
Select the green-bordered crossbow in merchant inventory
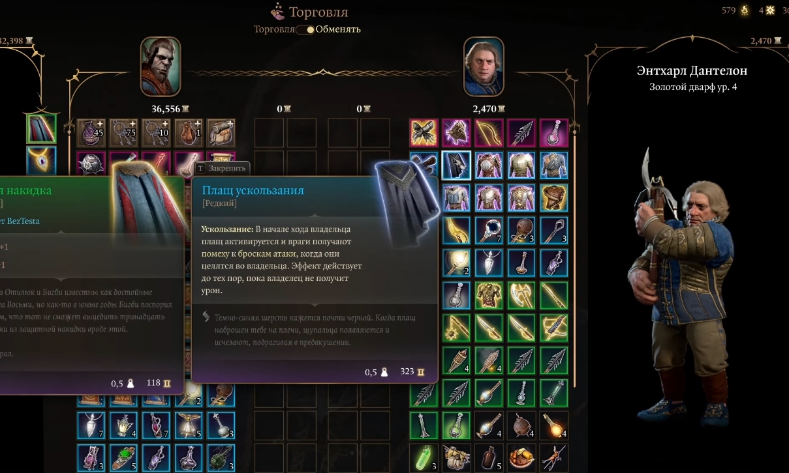[554, 328]
